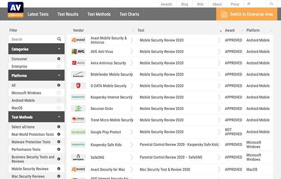The width and height of the screenshot is (281, 179).
Task: Go to the Awards page
Action: coord(166,4)
